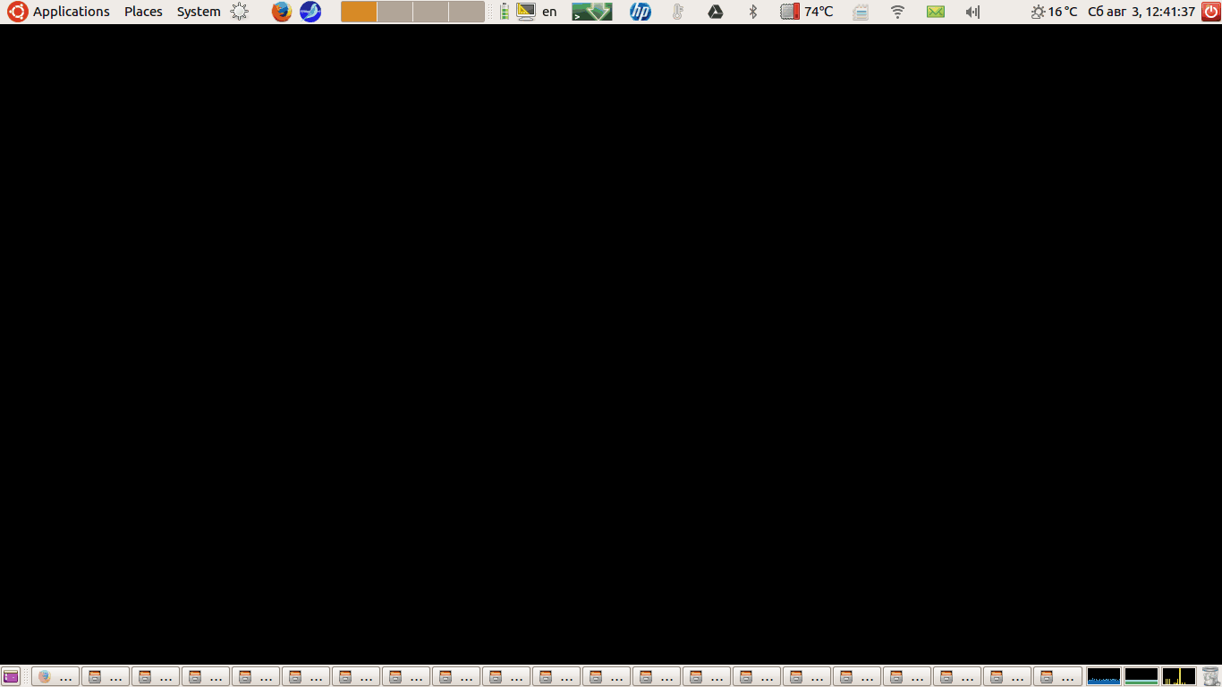The height and width of the screenshot is (687, 1222).
Task: Toggle Show Desktop button in bottom panel
Action: point(11,676)
